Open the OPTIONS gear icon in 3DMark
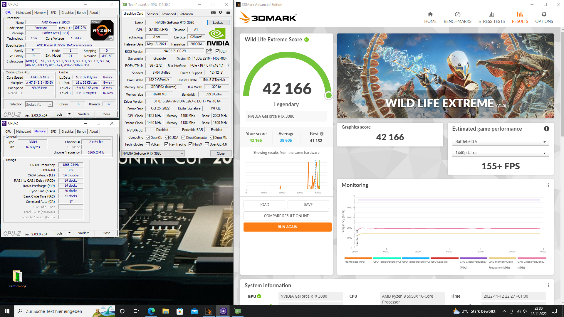564x317 pixels. [544, 14]
